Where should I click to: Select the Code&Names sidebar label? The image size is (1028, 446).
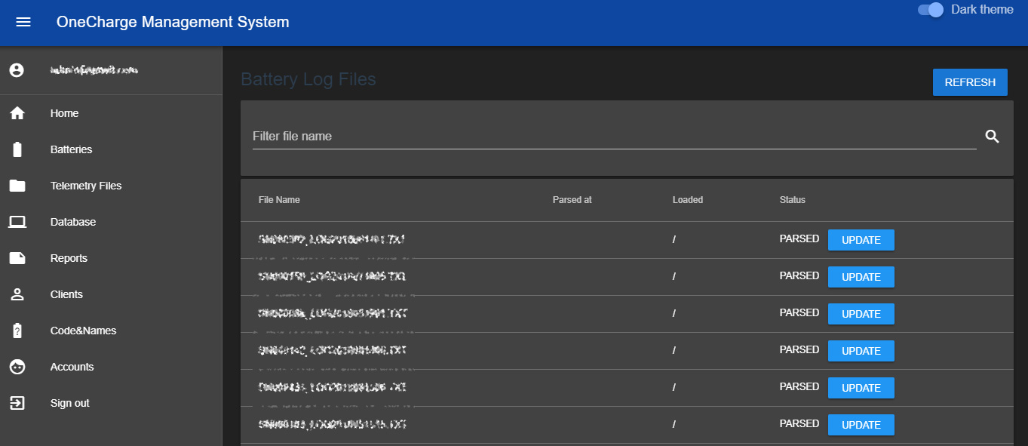84,331
